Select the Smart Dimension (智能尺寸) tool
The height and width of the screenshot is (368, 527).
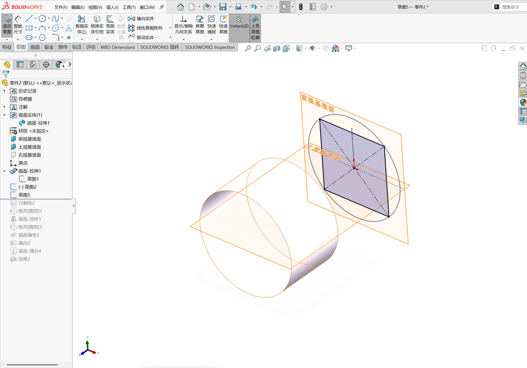18,25
